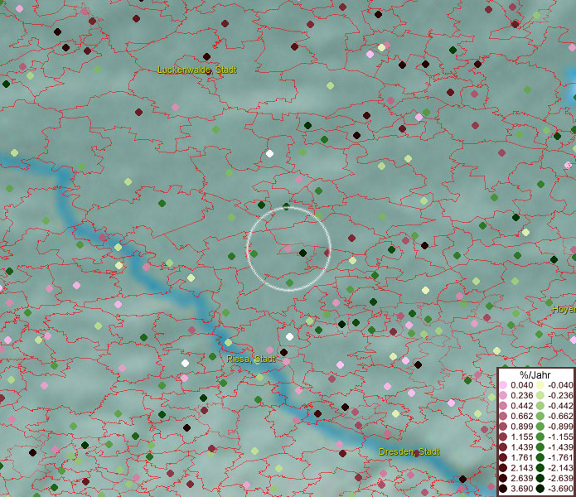Click the 2.639 legend swatch
The image size is (576, 497).
(x=503, y=478)
